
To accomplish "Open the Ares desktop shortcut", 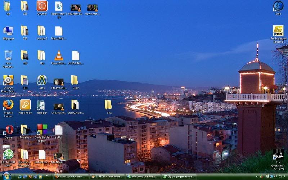I will click(42, 80).
